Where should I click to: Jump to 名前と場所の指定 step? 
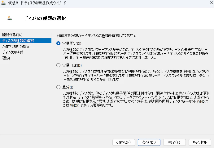16,47
